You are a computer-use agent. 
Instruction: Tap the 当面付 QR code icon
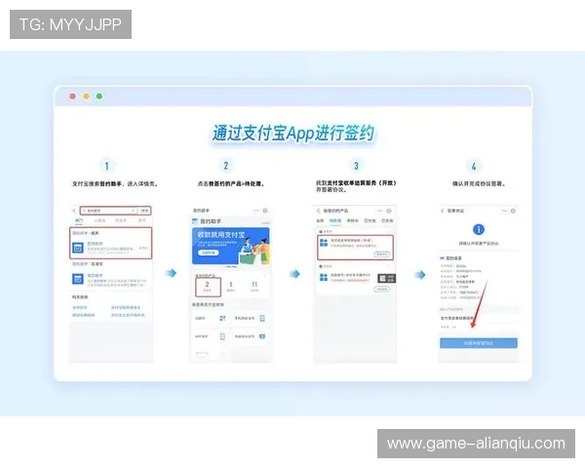[222, 318]
